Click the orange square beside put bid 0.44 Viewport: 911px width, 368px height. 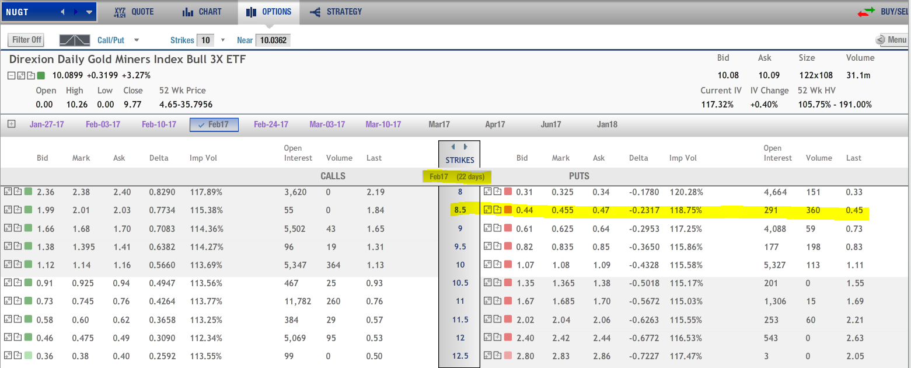[508, 210]
